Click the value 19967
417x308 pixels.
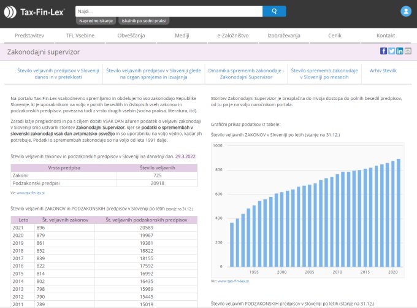[147, 236]
